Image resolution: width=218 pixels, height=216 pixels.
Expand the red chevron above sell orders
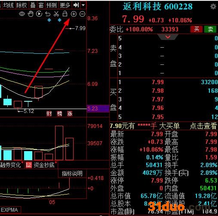(168, 37)
